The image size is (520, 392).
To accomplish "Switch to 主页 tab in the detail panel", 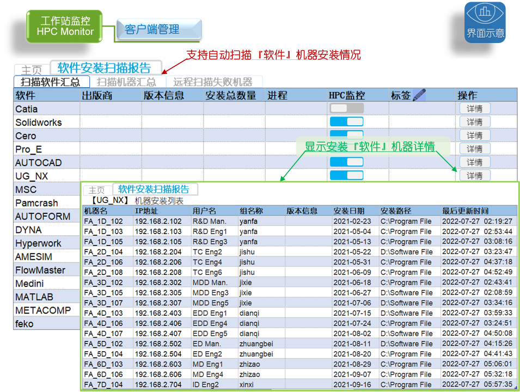I will 96,190.
